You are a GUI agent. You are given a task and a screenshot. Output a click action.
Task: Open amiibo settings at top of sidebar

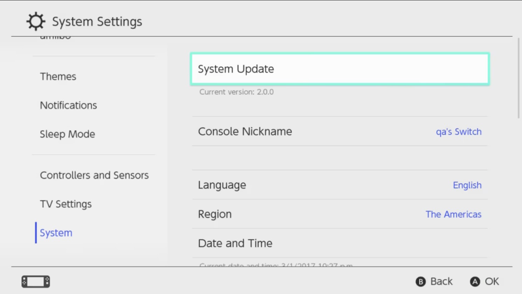(x=55, y=36)
